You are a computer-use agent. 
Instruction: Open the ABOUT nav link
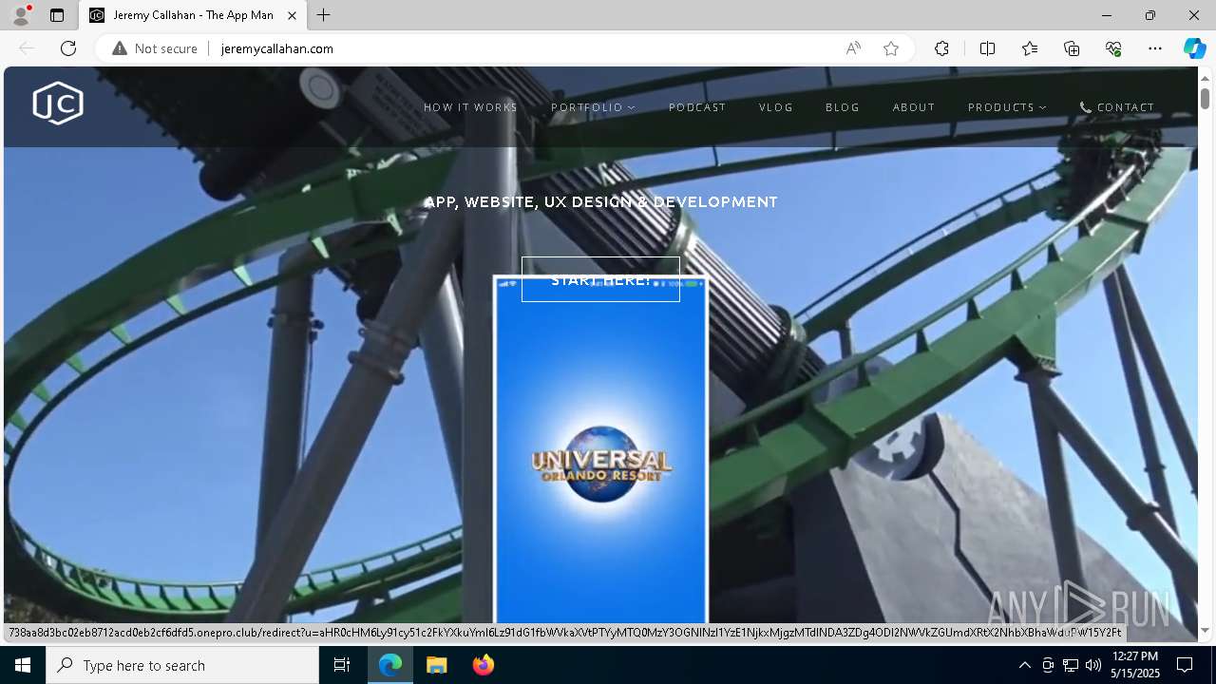pos(914,107)
